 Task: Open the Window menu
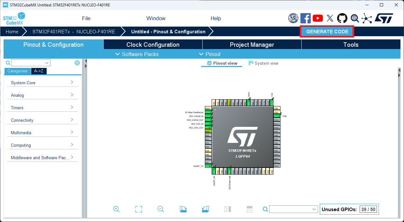(156, 18)
